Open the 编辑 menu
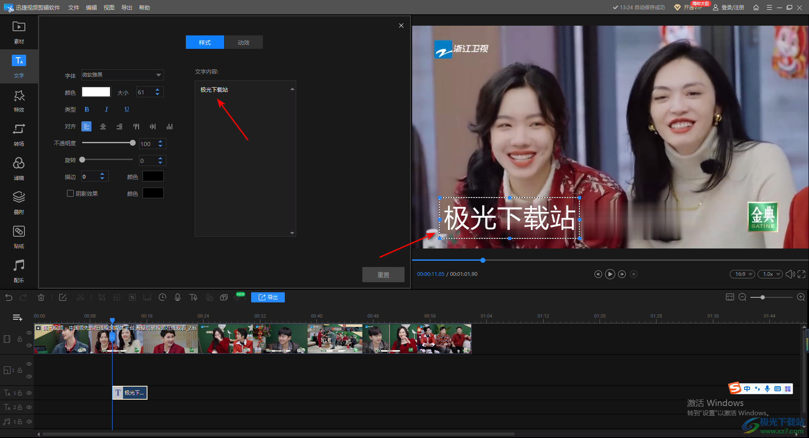This screenshot has height=438, width=809. [x=91, y=8]
